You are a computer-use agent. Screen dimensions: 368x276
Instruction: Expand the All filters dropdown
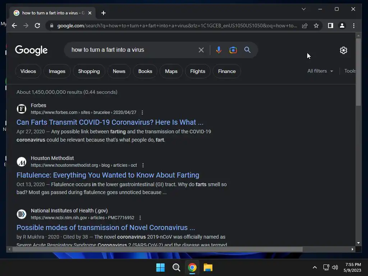point(320,71)
